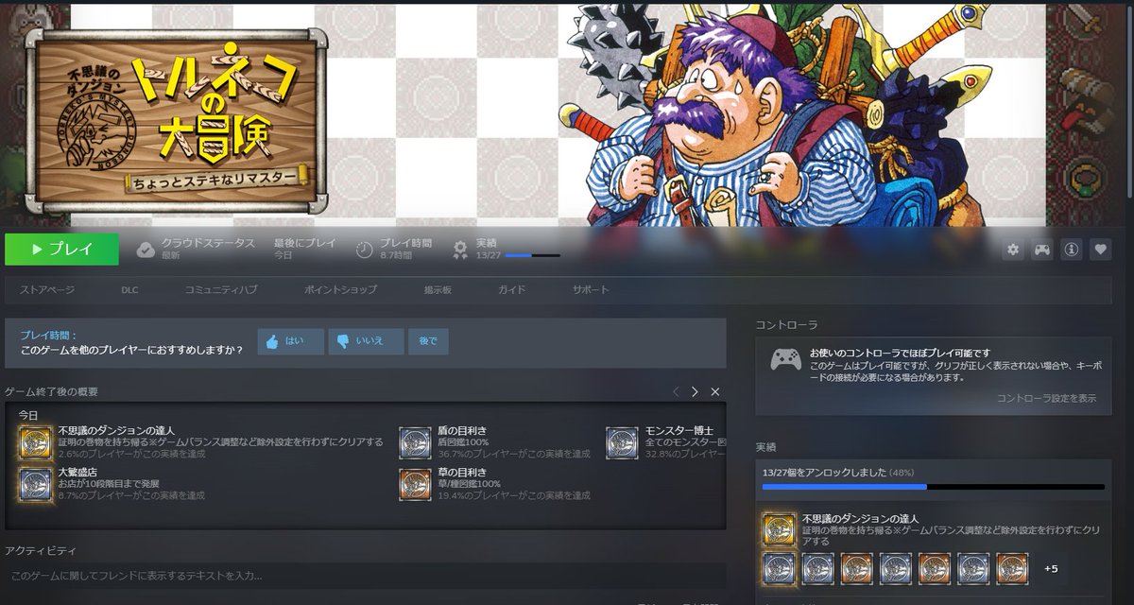Click モンスター博士 achievement icon
This screenshot has width=1134, height=605.
622,442
